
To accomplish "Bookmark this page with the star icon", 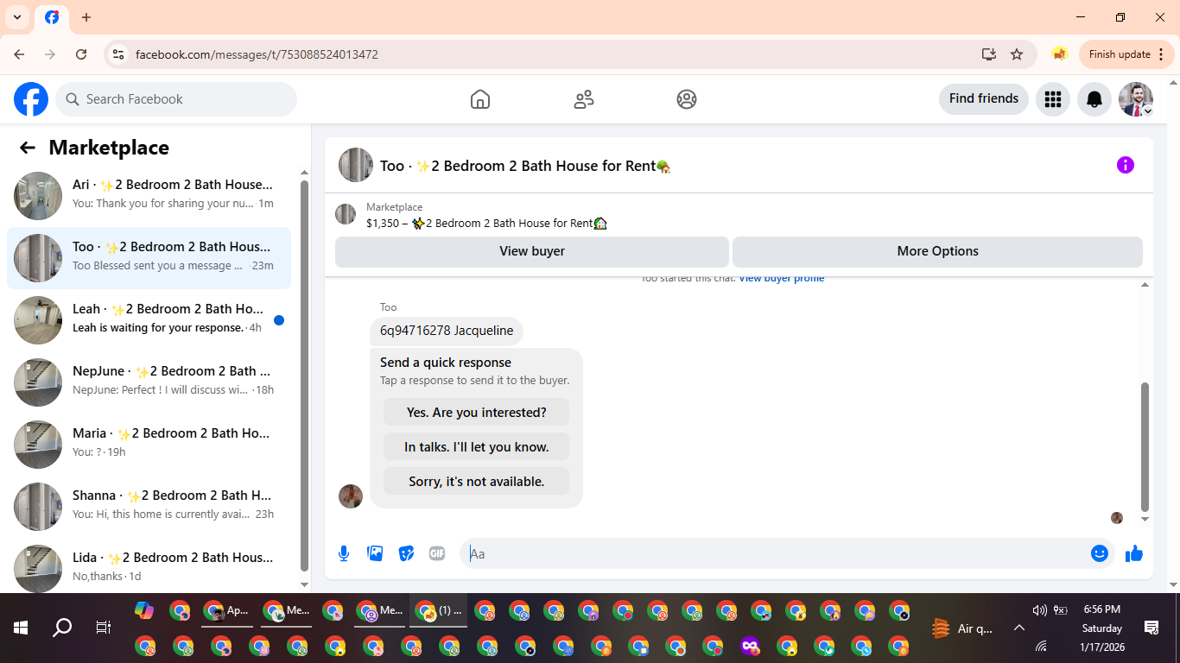I will coord(1017,54).
